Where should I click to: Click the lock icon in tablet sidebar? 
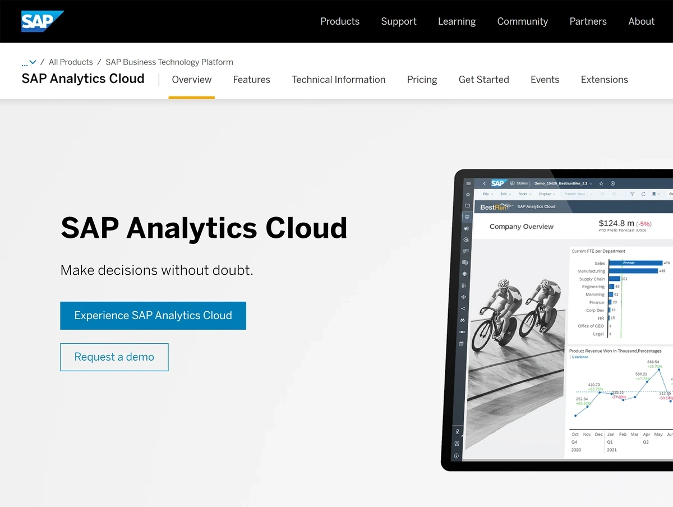point(458,431)
